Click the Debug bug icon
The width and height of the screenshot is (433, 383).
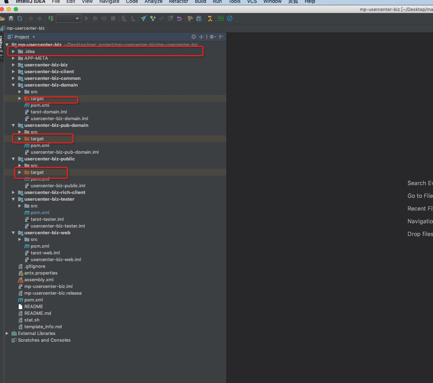coord(95,18)
